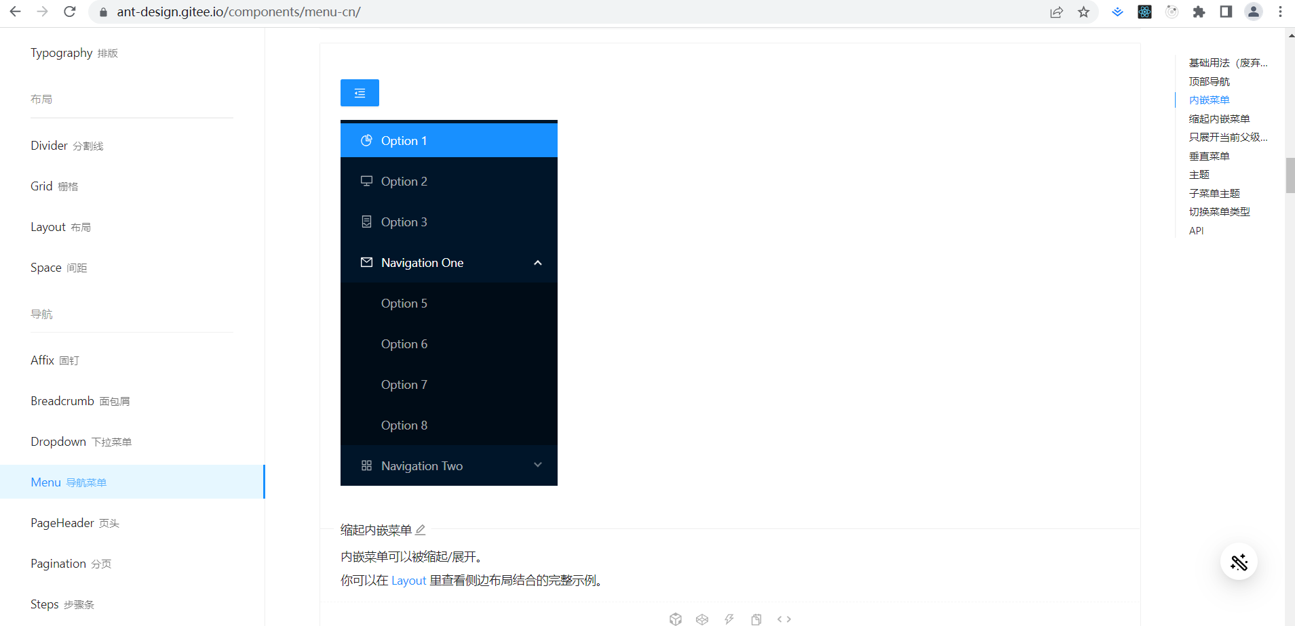The height and width of the screenshot is (626, 1295).
Task: Copy the demo code to clipboard
Action: coord(755,619)
